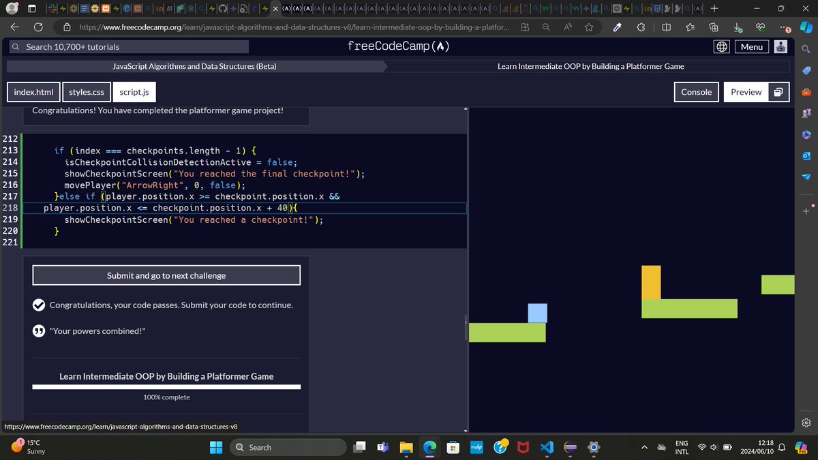Click the yellow checkpoint block in preview
Screen dimensions: 818x460
651,282
